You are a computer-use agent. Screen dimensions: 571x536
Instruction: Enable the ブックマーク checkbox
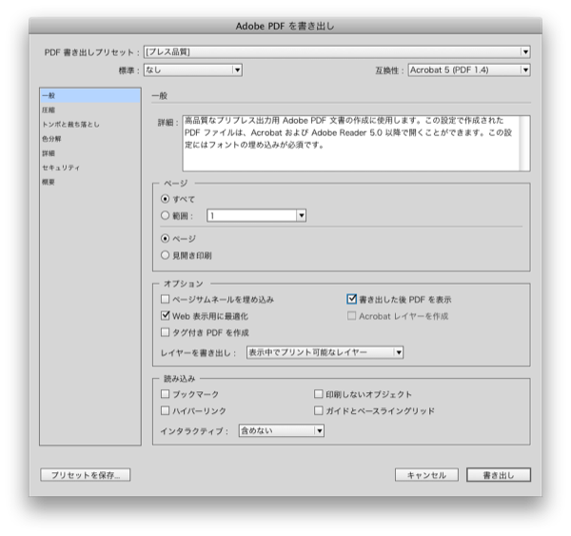[x=166, y=393]
